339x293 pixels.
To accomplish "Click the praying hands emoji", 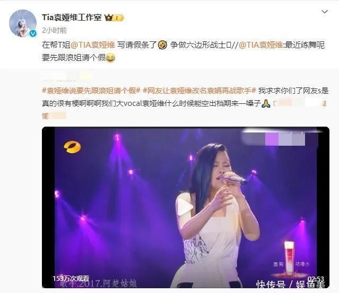I will (266, 104).
